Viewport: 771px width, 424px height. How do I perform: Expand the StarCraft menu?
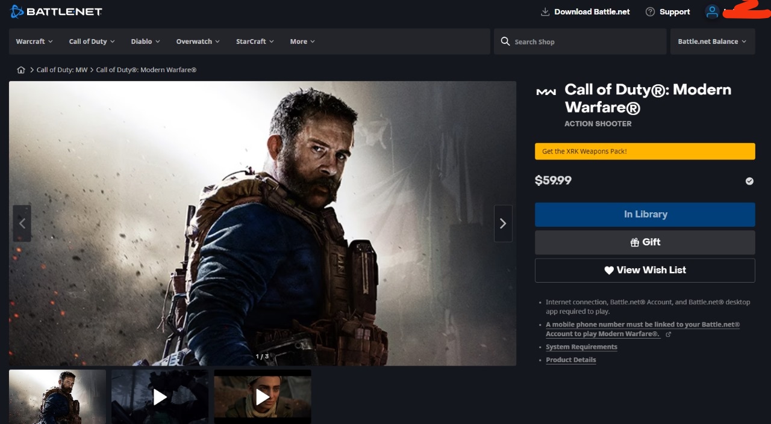coord(255,41)
